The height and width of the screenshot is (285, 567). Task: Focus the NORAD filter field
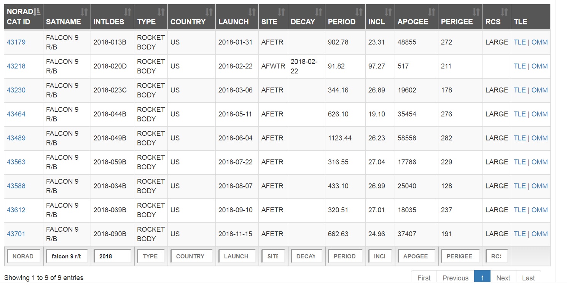pos(23,256)
